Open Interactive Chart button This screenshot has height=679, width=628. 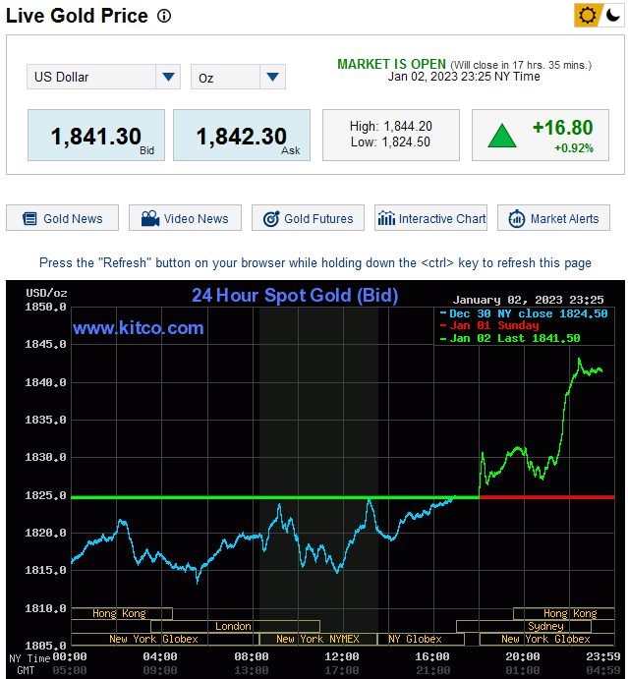pos(430,218)
